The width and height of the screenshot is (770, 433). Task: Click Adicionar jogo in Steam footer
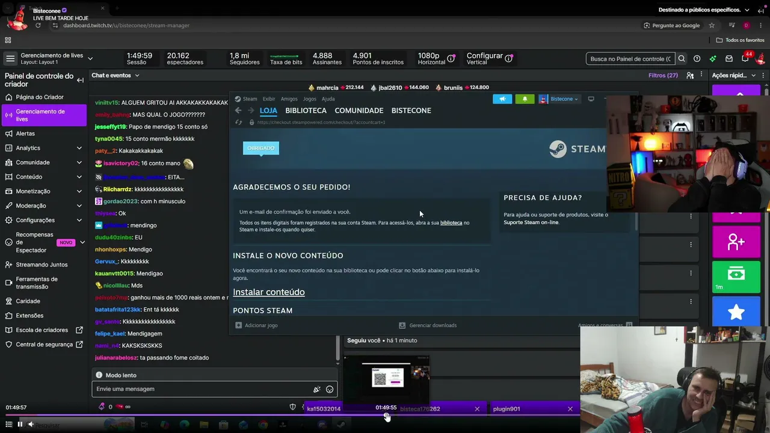(256, 325)
